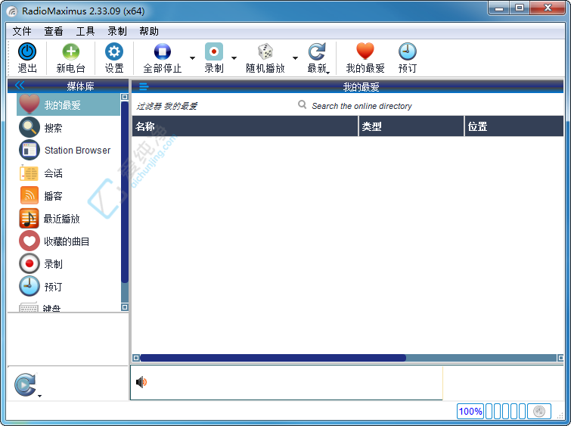
Task: Expand the dropdown arrow next to 录制
Action: pos(234,58)
